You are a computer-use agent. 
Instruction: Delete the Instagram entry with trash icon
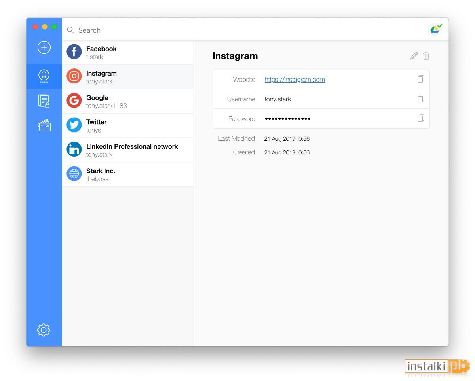click(x=426, y=56)
